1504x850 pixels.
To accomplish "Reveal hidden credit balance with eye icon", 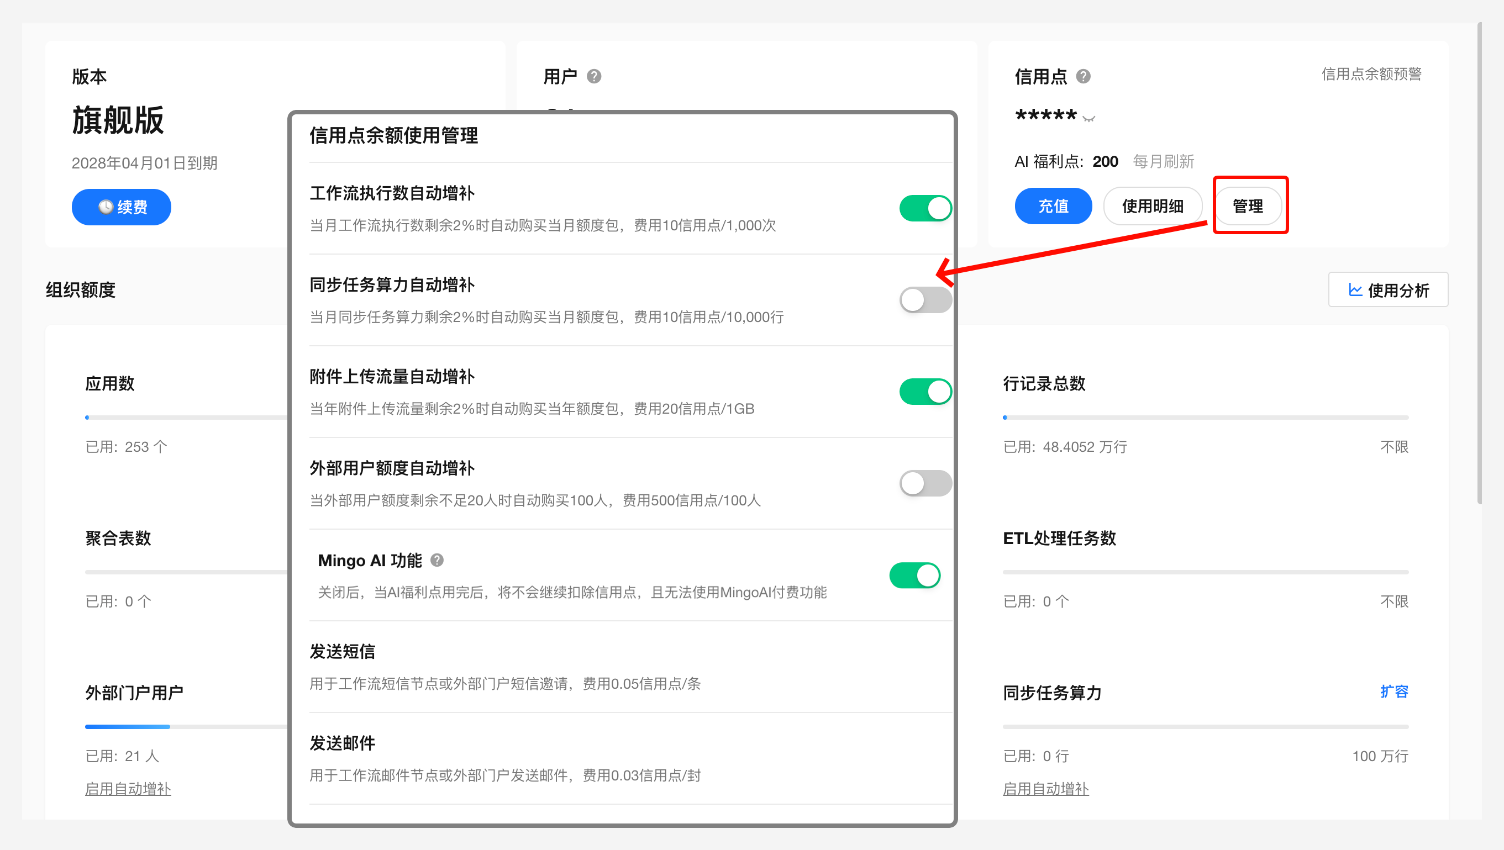I will 1089,119.
